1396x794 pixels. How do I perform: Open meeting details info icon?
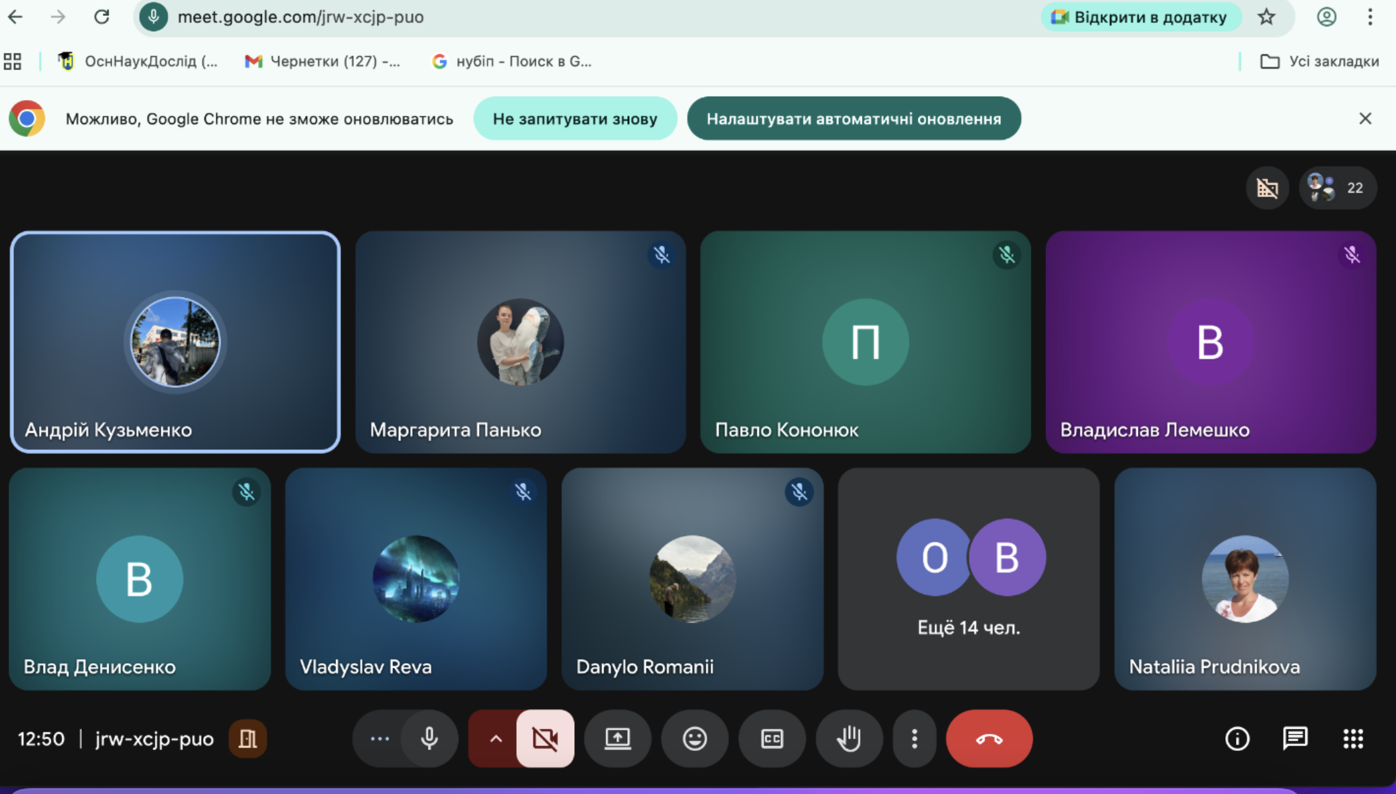pos(1237,738)
